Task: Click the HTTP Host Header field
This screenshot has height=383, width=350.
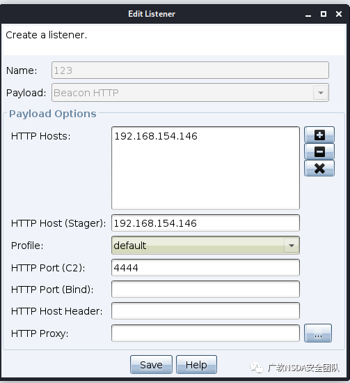Action: coord(205,311)
